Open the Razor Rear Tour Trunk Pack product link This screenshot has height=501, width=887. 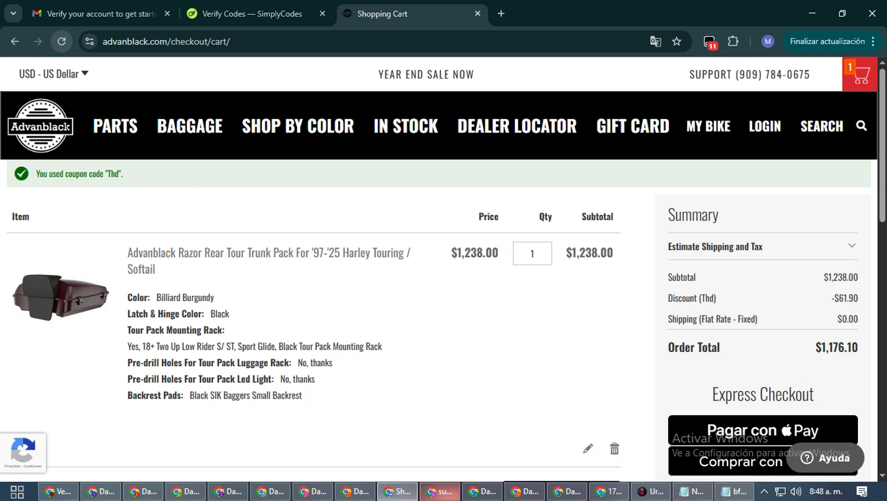pyautogui.click(x=269, y=261)
